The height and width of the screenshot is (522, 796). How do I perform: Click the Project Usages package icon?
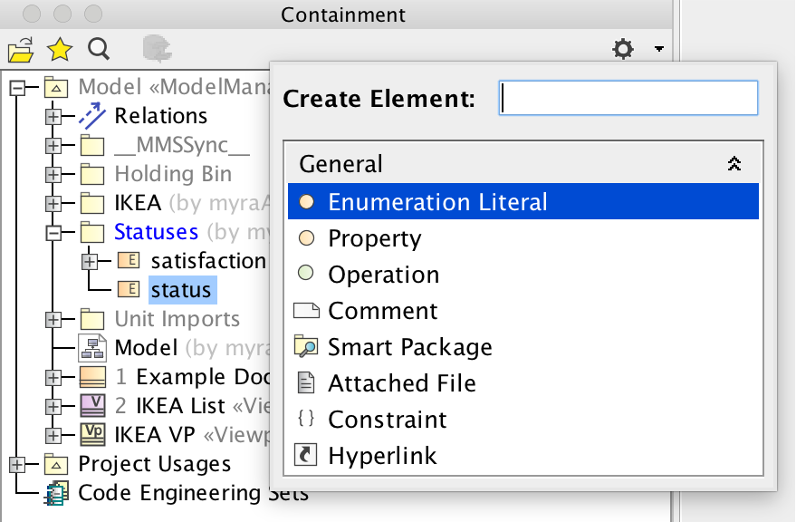[x=56, y=464]
